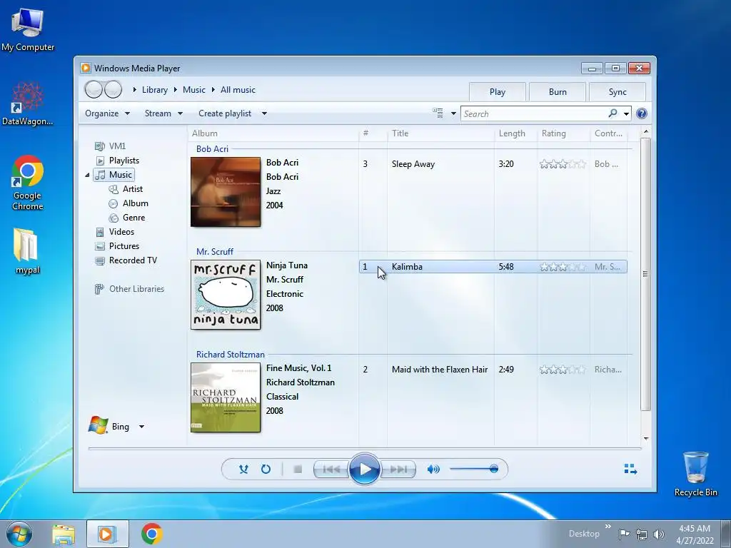
Task: Switch to the Burn tab
Action: pyautogui.click(x=558, y=92)
